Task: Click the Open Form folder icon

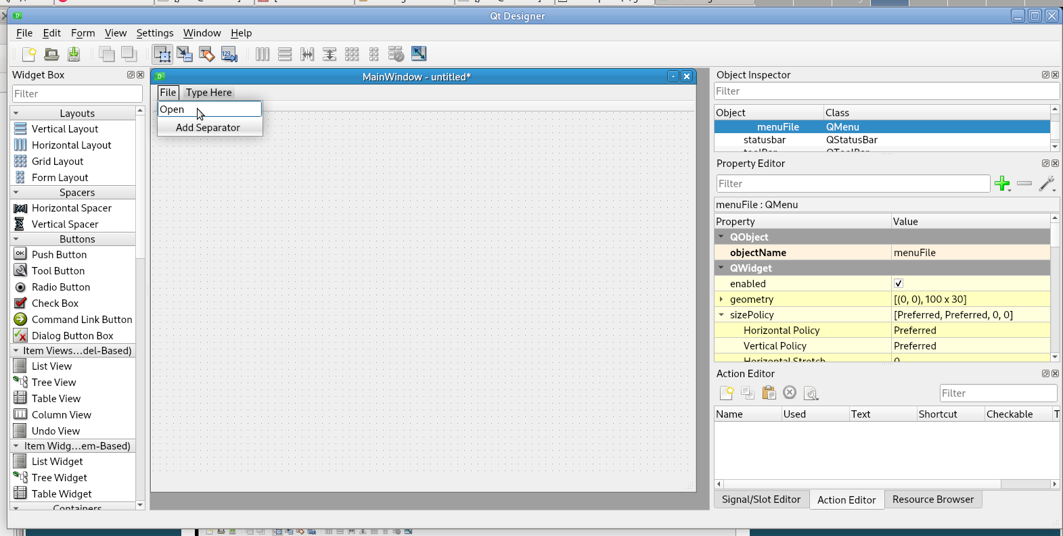Action: click(x=51, y=54)
